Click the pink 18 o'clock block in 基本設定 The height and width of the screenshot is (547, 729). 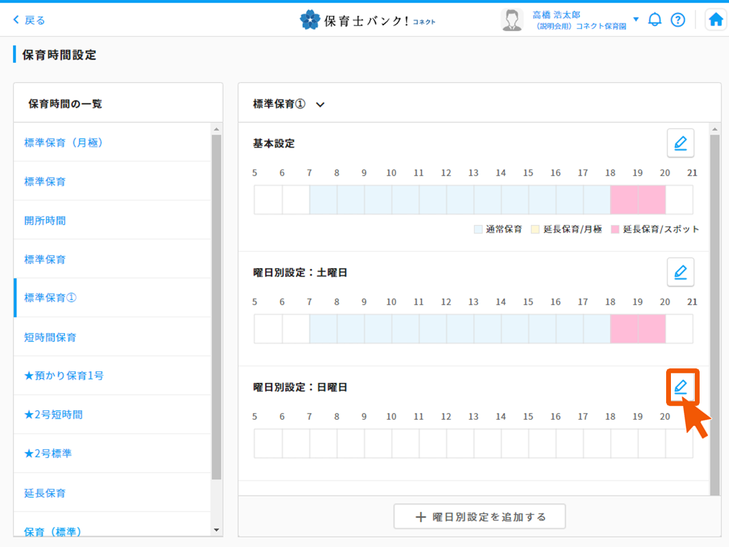point(624,200)
